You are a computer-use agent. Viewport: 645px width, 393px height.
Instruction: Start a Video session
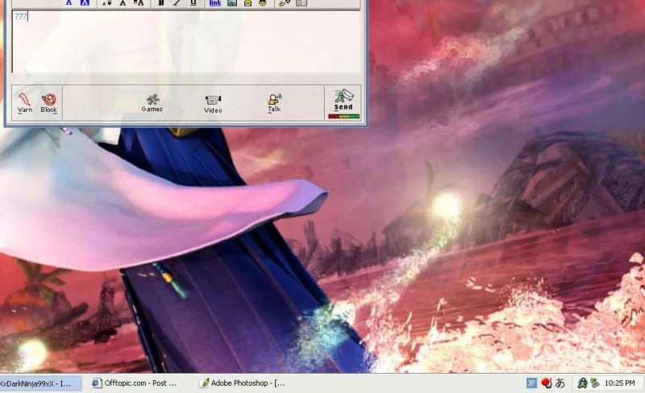click(213, 104)
